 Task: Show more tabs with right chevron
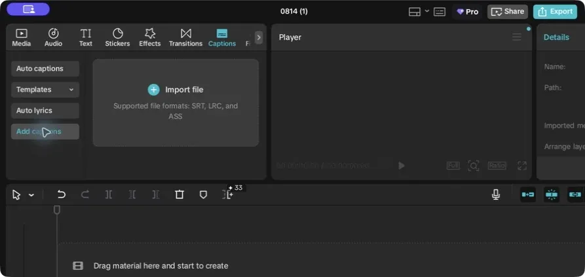coord(259,37)
